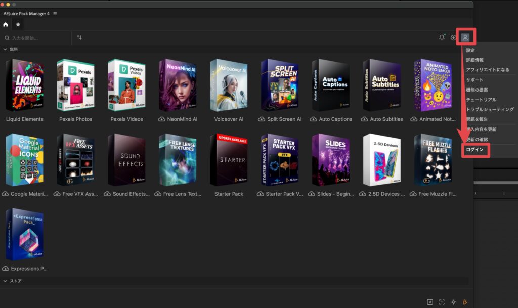The width and height of the screenshot is (518, 308).
Task: Click download cloud icon beside 2.5D Devices
Action: click(x=362, y=194)
